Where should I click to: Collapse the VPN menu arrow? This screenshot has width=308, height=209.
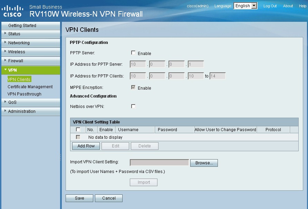[x=5, y=70]
